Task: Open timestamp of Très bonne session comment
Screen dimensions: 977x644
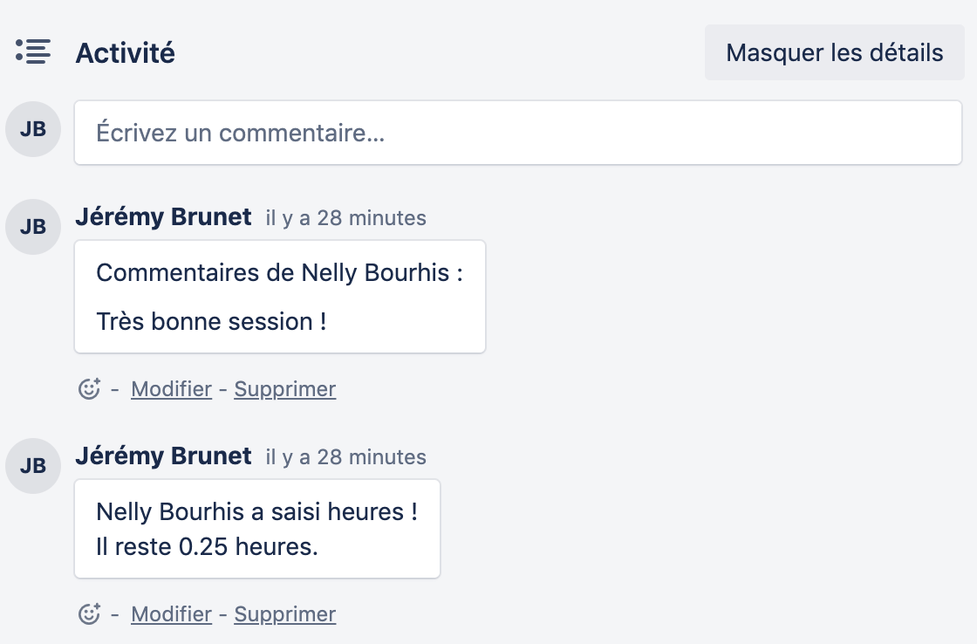Action: coord(345,218)
